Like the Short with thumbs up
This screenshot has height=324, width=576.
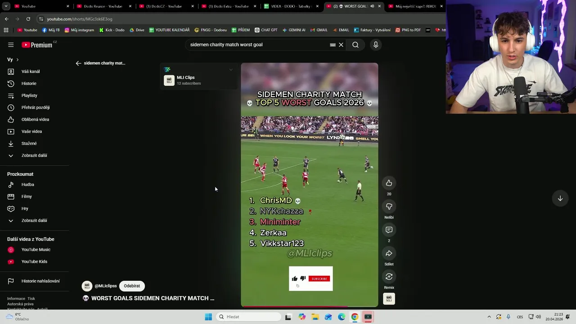389,183
